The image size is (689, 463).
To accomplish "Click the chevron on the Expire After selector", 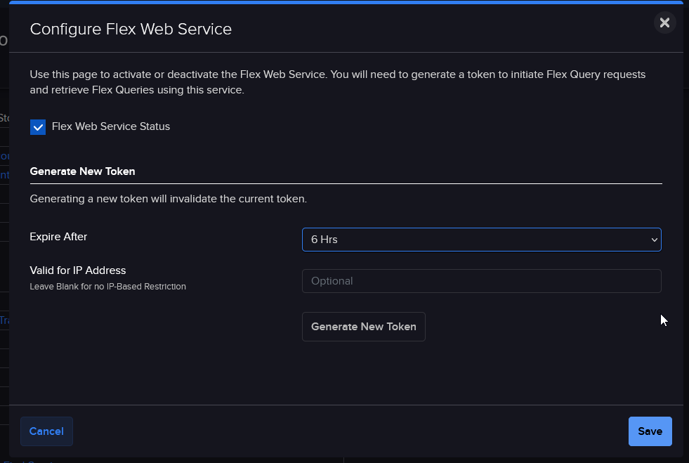I will pos(652,240).
